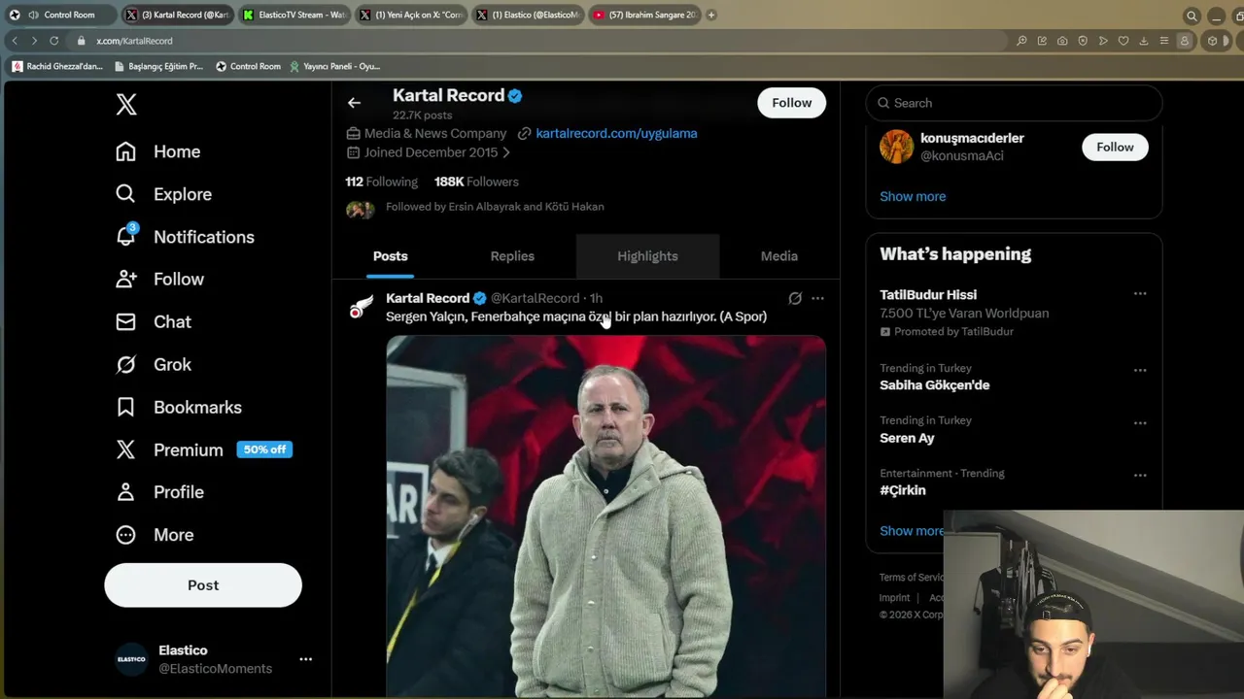Screen dimensions: 1244x699
Task: Reload the page
Action: (54, 41)
